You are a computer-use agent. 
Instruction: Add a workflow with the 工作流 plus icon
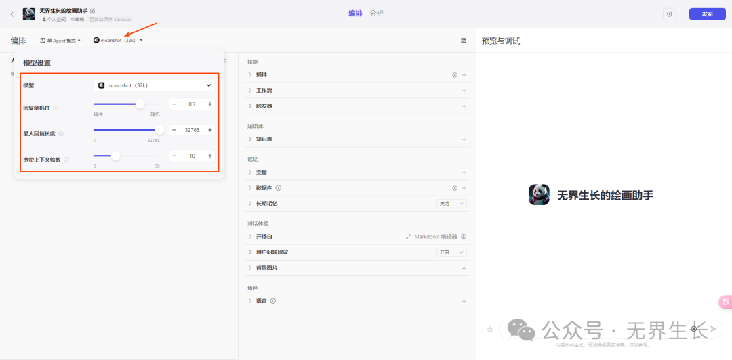(x=464, y=91)
